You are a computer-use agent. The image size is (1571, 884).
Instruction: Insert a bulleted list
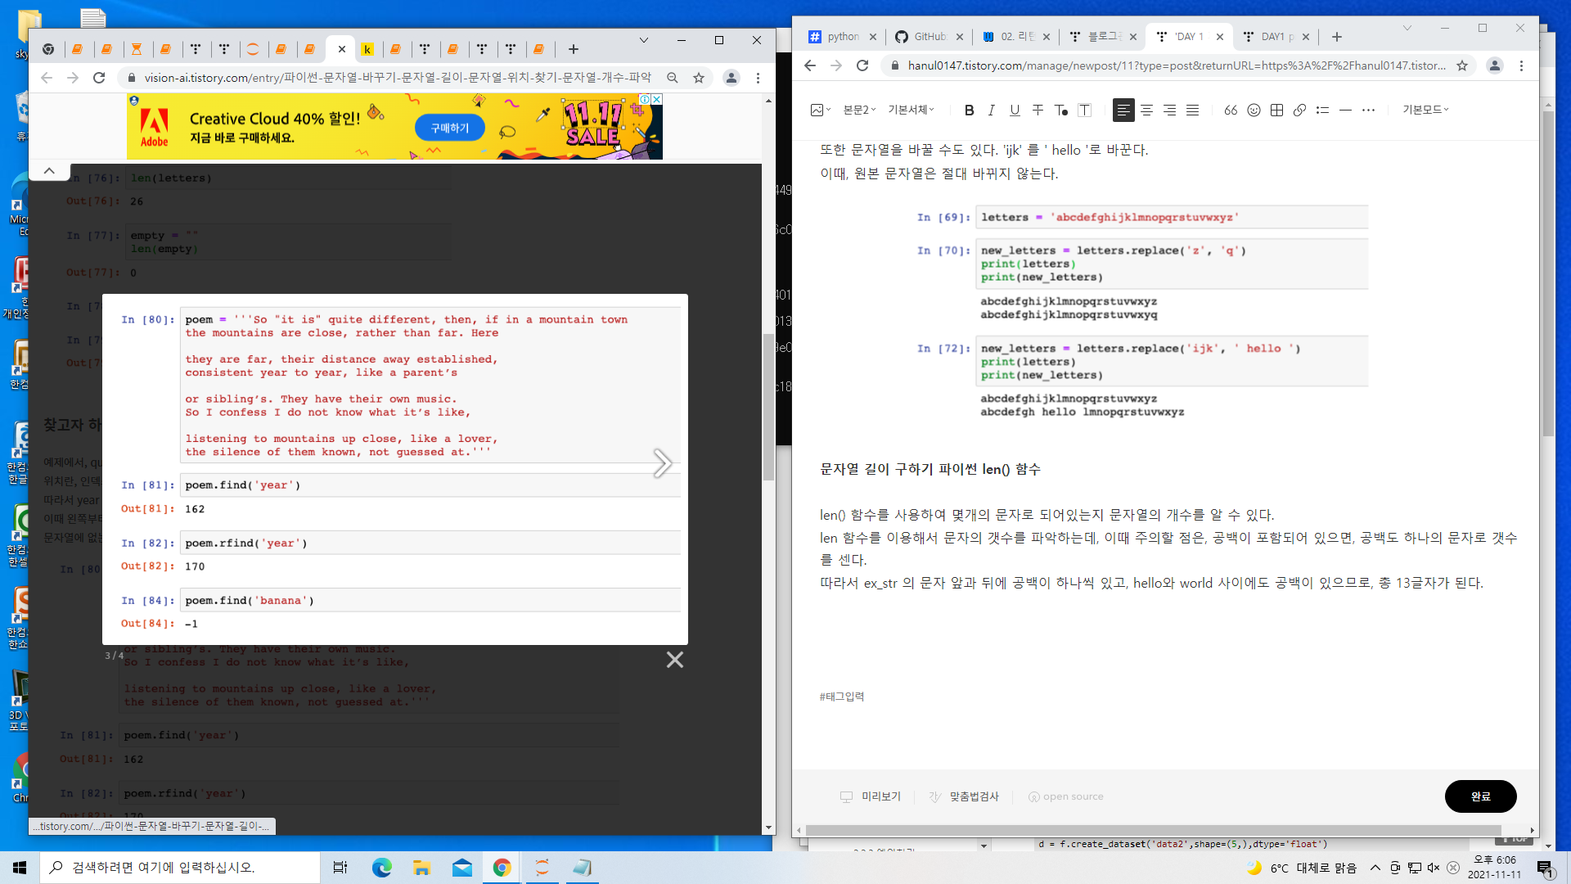[1322, 110]
